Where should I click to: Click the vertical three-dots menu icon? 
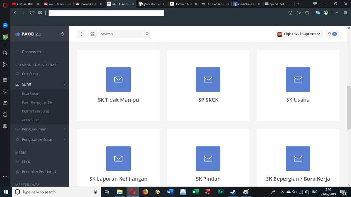(x=82, y=34)
